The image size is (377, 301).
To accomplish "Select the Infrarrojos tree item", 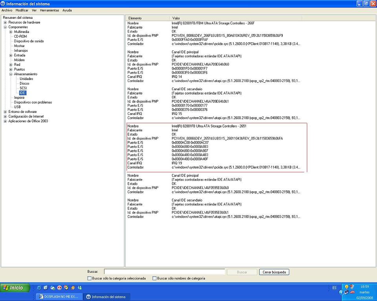I will 21,51.
